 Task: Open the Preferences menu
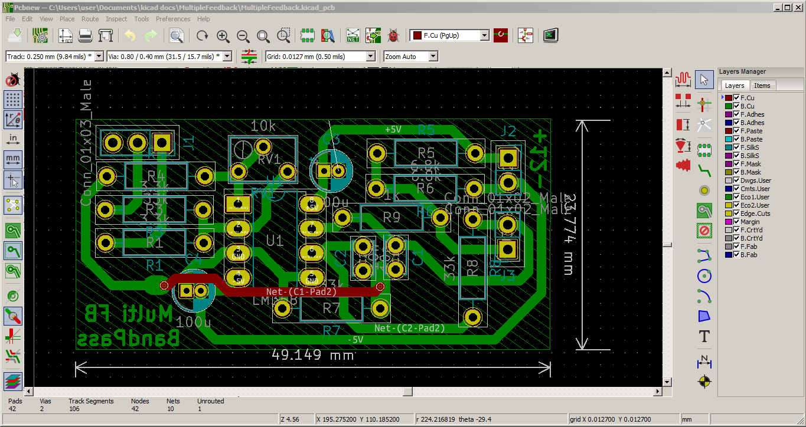click(x=173, y=19)
